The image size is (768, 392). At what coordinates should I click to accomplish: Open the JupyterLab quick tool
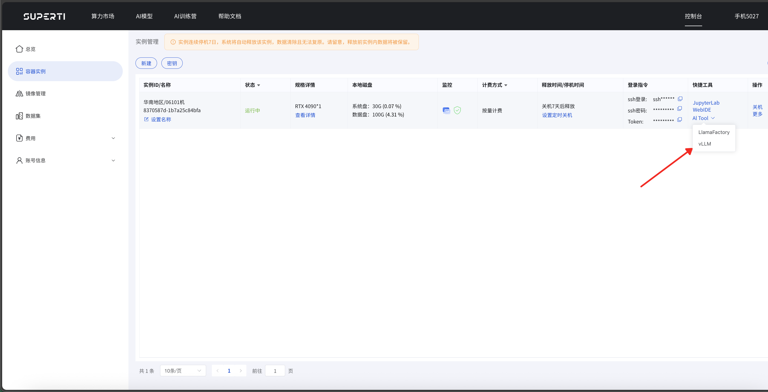pyautogui.click(x=706, y=103)
